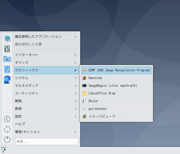This screenshot has height=154, width=180.
Task: Open the イメージビューワ entry
Action: point(116,117)
